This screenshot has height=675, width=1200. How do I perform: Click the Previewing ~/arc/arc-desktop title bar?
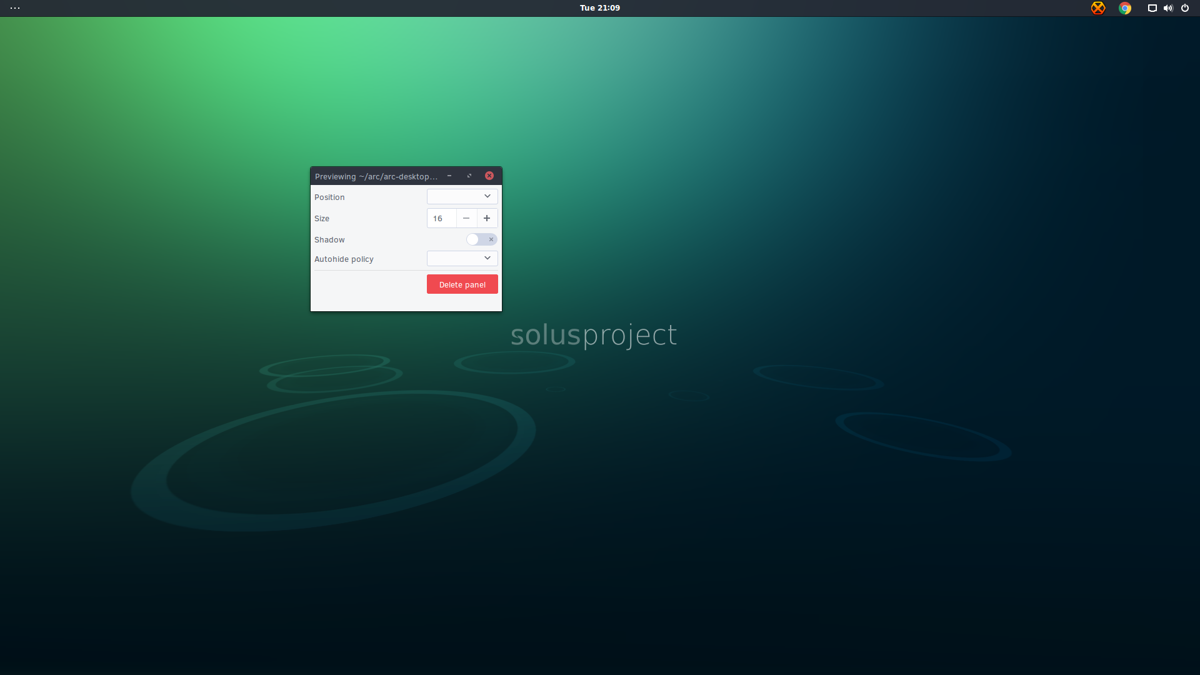point(376,176)
